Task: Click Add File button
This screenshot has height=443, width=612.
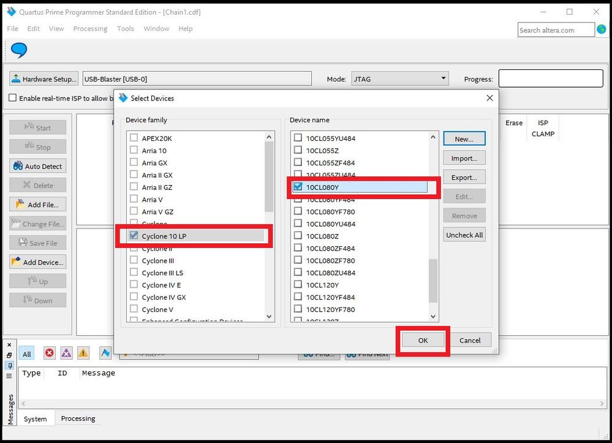Action: pyautogui.click(x=38, y=205)
